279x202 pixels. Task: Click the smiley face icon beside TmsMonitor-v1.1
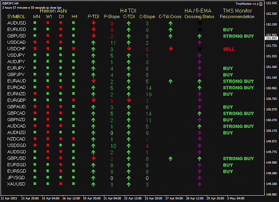(261, 4)
